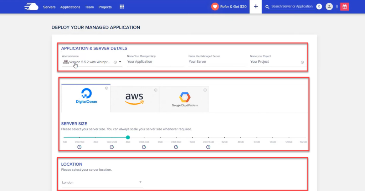
Task: Click the heart icon beside Refer & Get $20
Action: tap(215, 6)
